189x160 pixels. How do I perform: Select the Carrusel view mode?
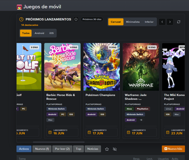tap(116, 22)
